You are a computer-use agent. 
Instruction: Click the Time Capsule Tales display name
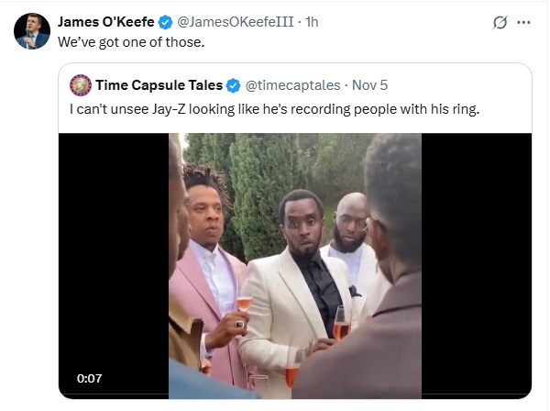click(x=159, y=85)
